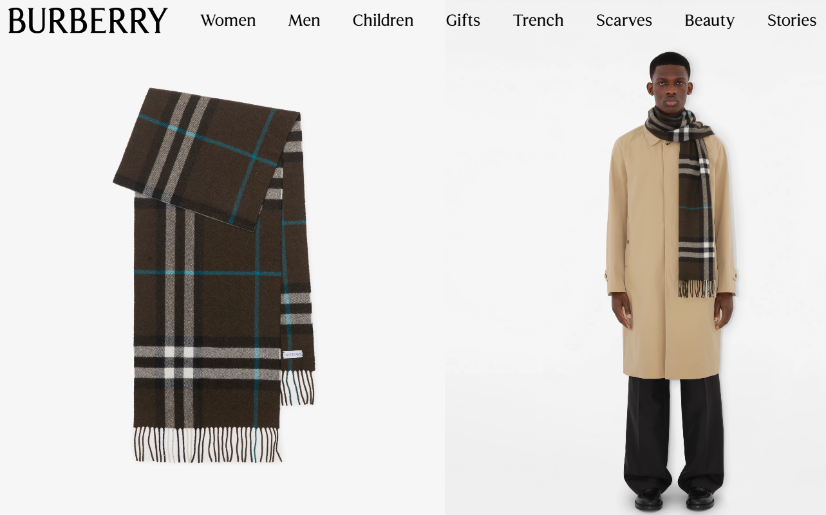Click the hanging fringe of the model's scarf
This screenshot has height=515, width=826.
(697, 289)
